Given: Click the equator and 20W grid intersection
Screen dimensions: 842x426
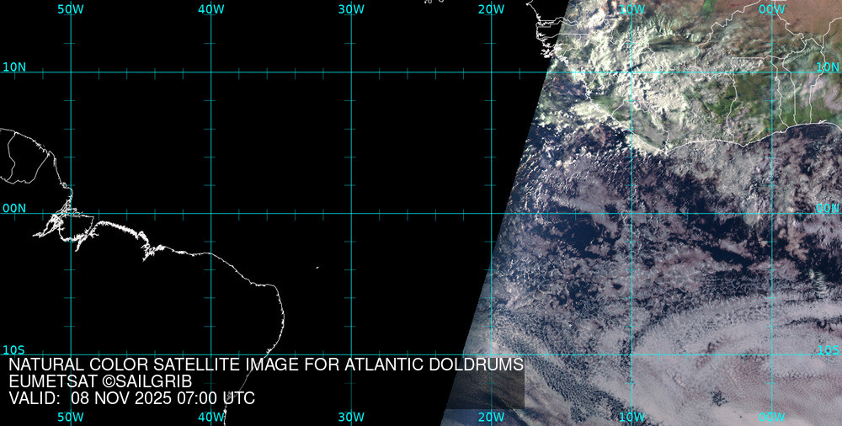Looking at the screenshot, I should pos(491,213).
